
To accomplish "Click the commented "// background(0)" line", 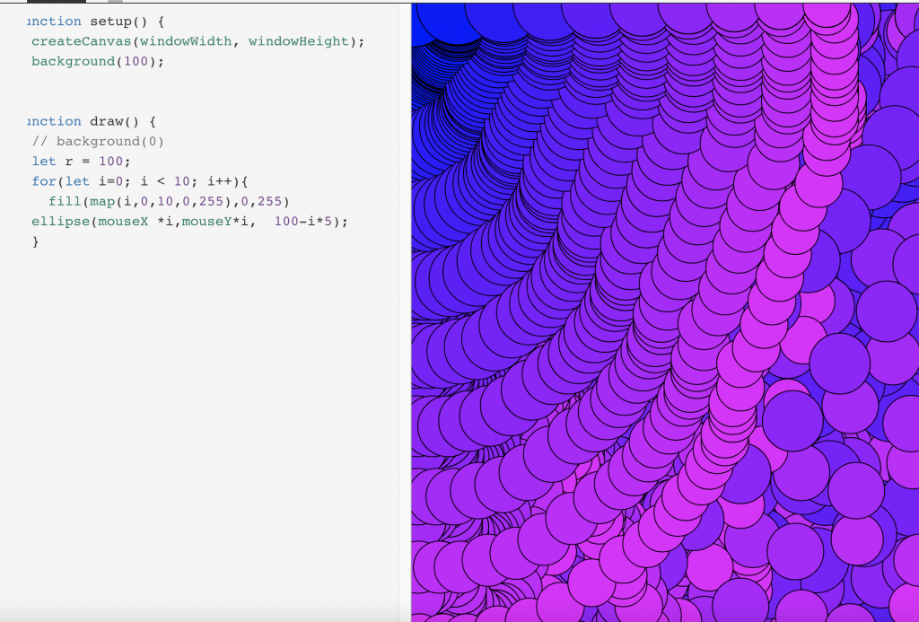I will point(98,142).
